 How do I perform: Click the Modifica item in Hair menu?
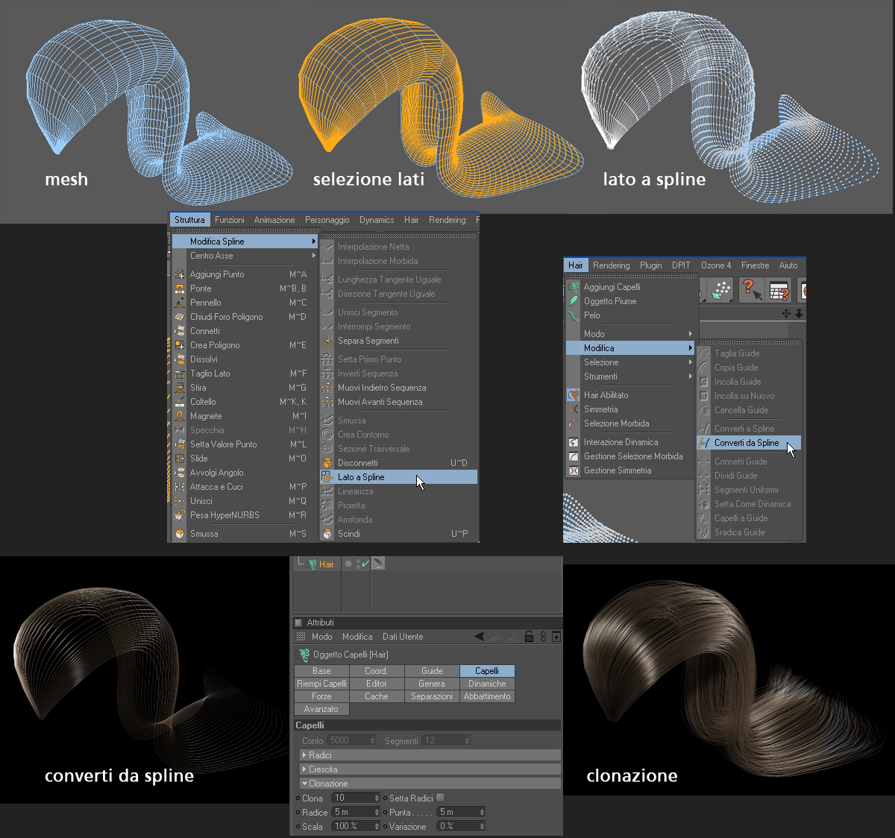tap(629, 348)
